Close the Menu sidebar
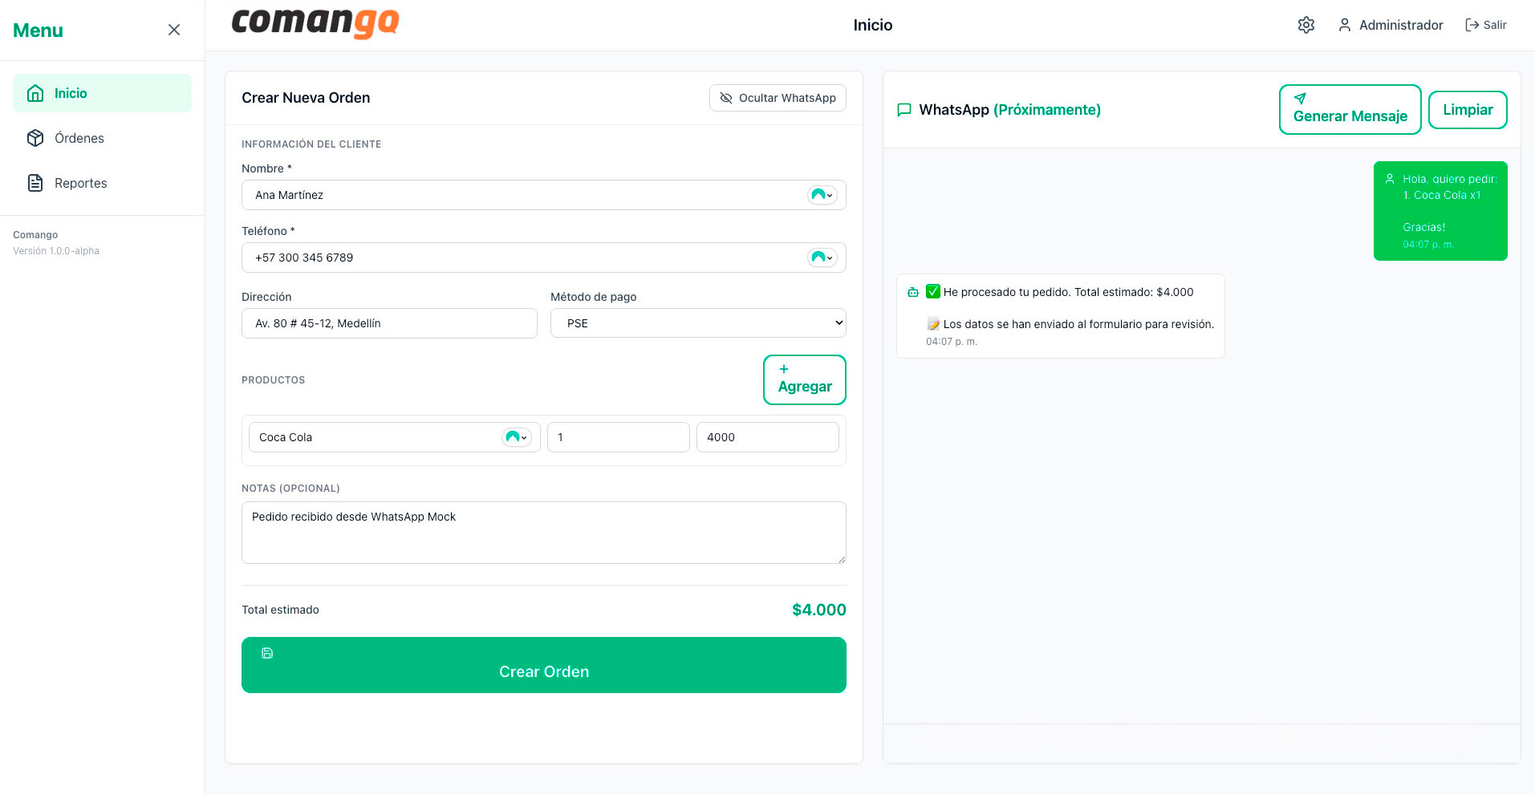Image resolution: width=1535 pixels, height=795 pixels. (173, 30)
